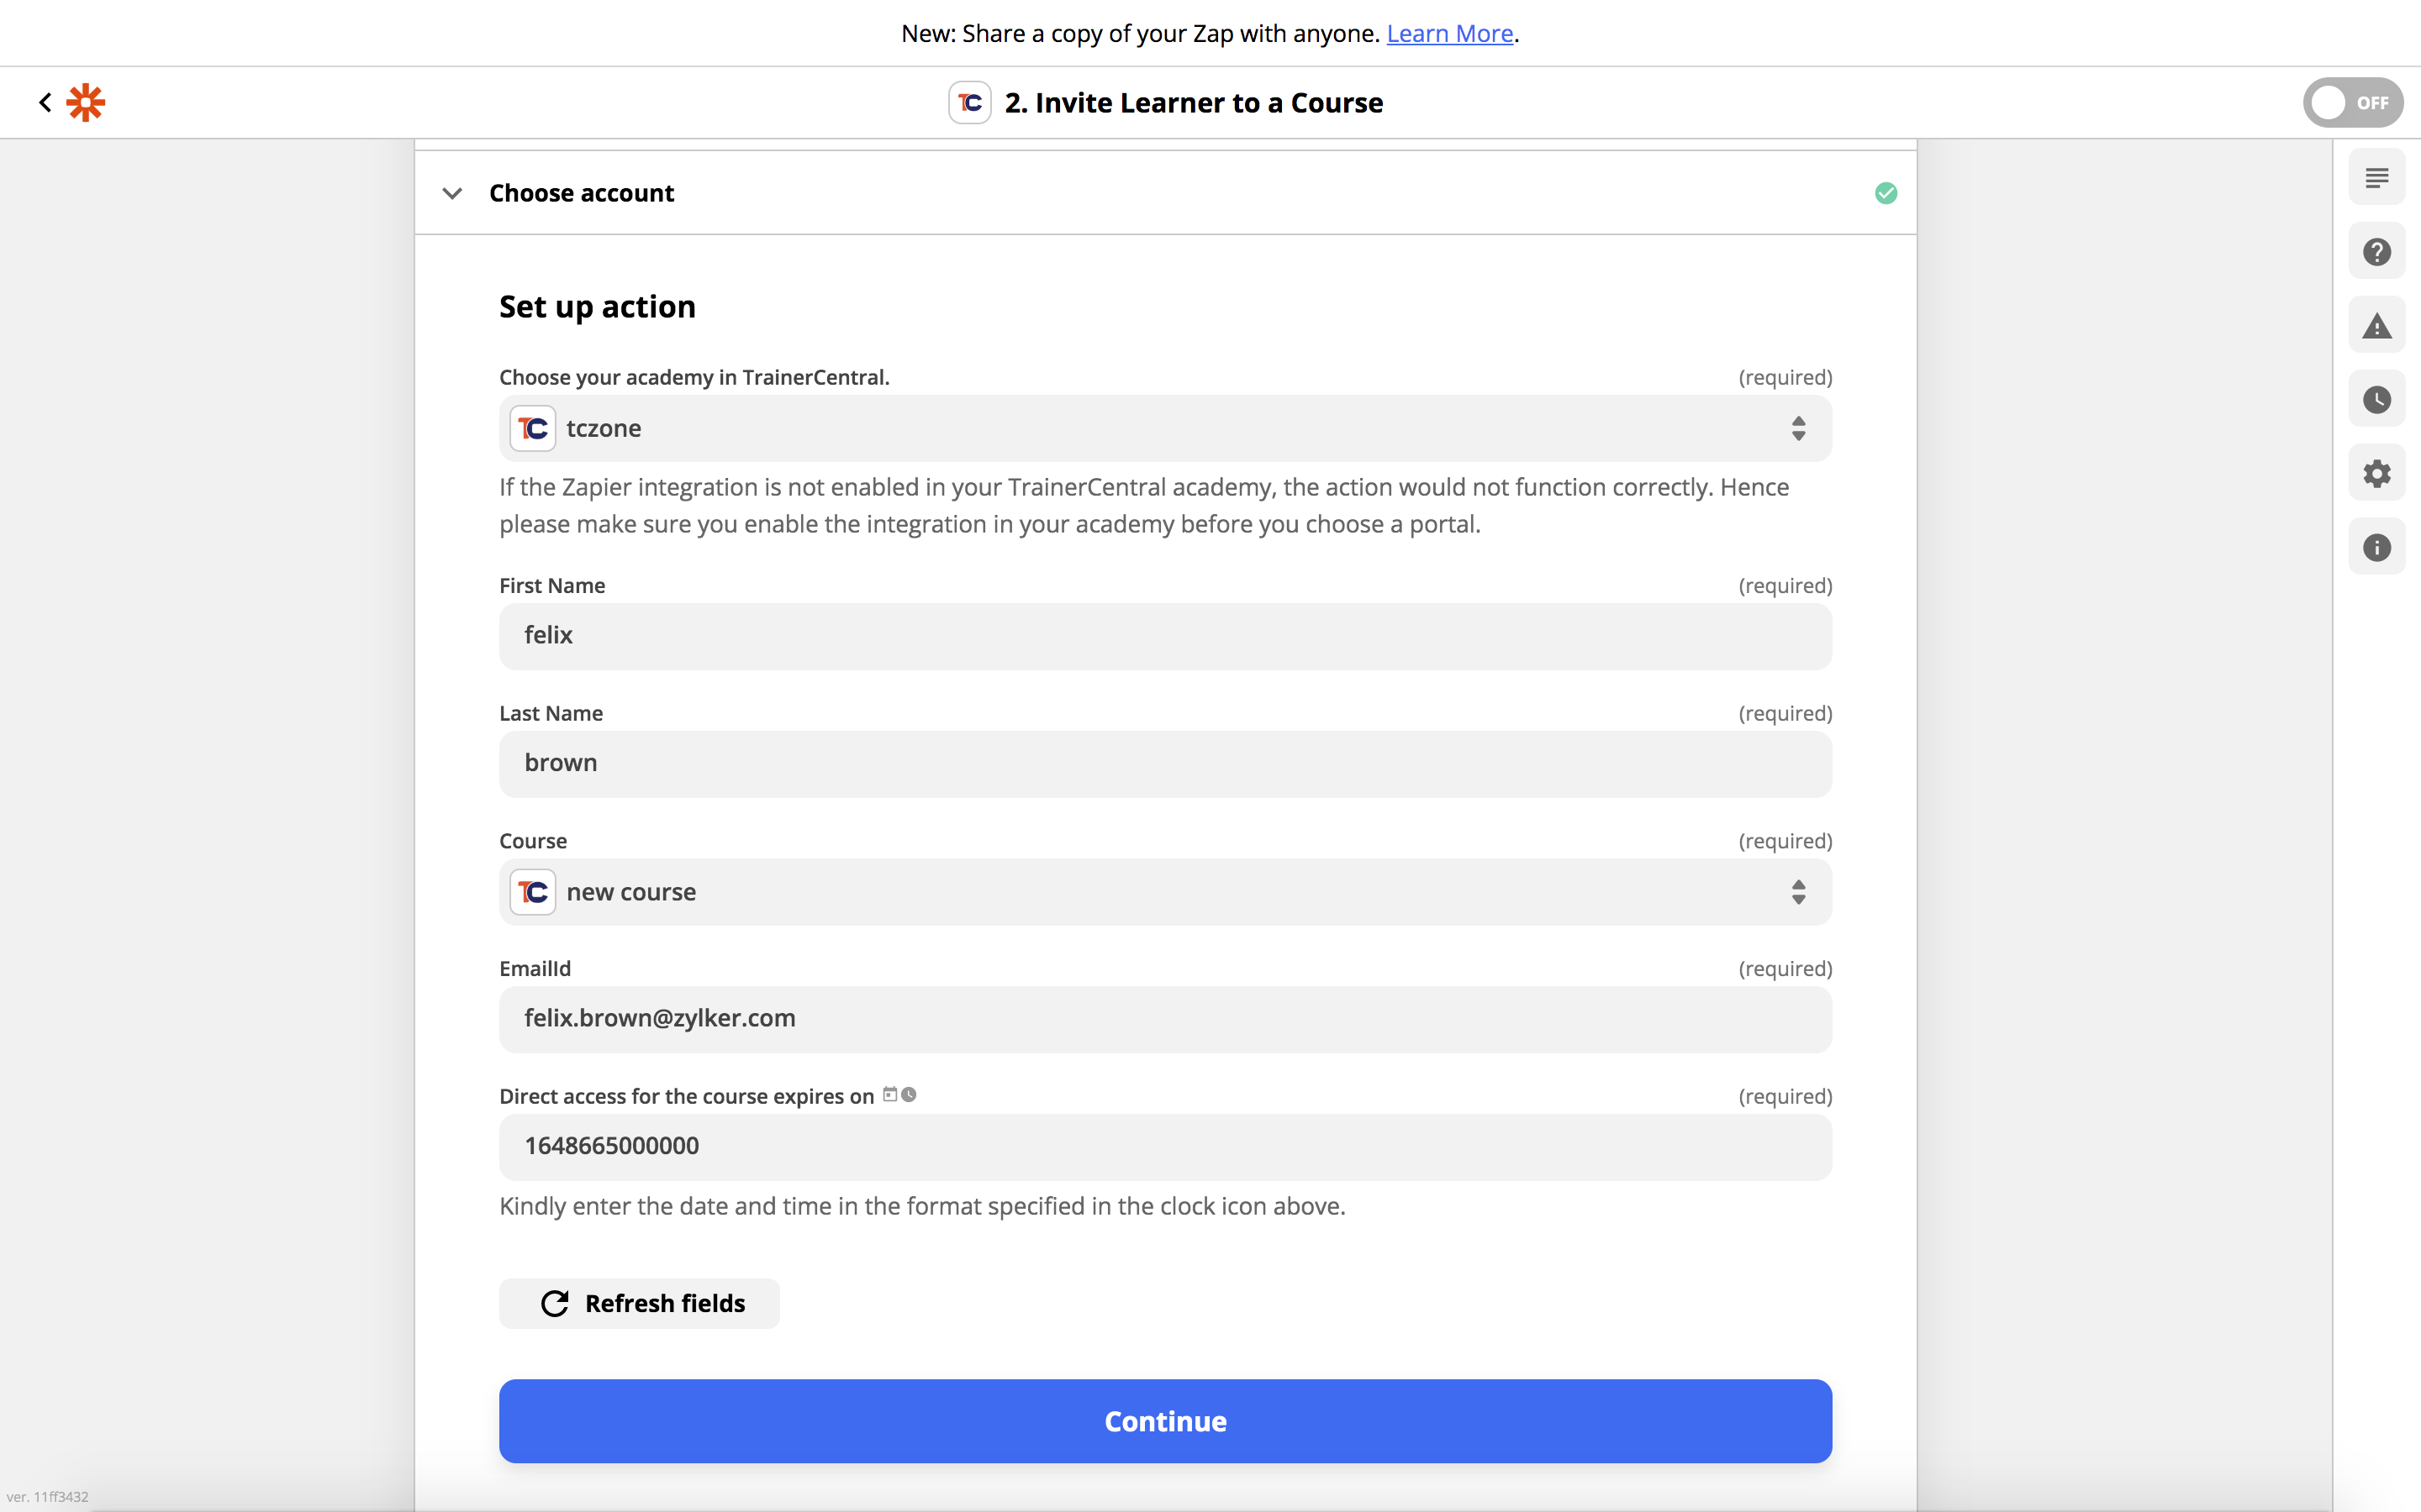
Task: Click the info circle icon in sidebar
Action: click(x=2377, y=548)
